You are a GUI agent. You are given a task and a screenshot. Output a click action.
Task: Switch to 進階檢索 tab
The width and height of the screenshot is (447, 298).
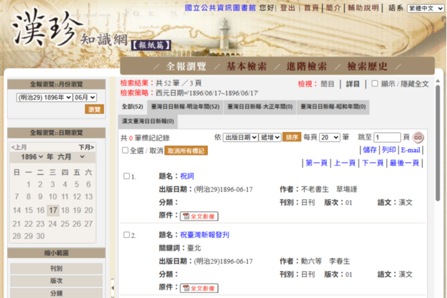(306, 66)
